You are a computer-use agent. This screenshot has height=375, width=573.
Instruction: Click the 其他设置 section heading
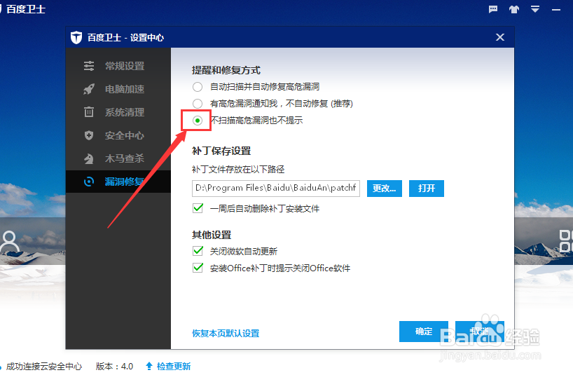click(x=212, y=235)
